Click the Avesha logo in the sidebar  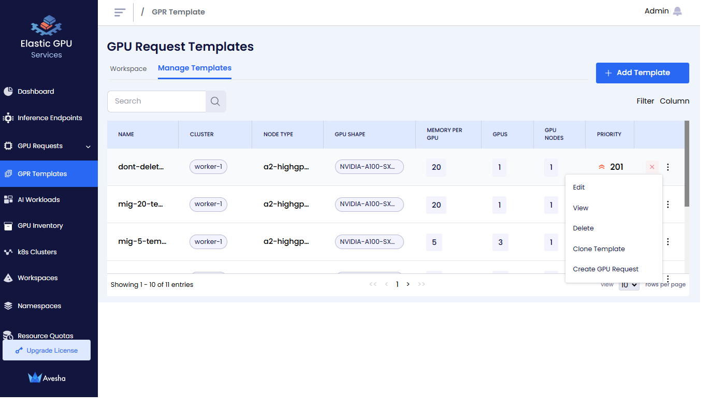(47, 378)
